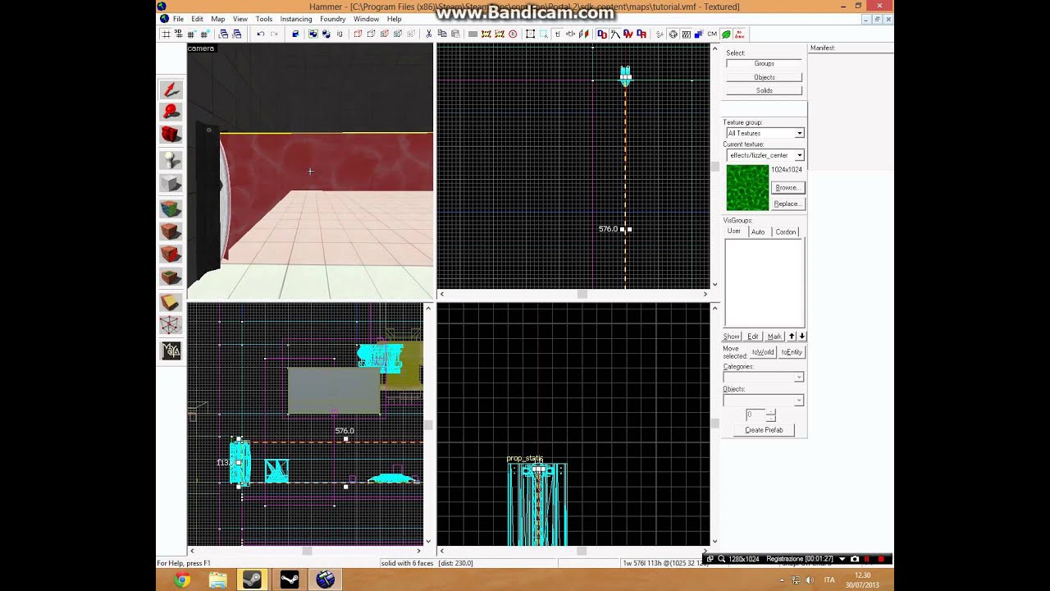
Task: Click the Undo arrow in toolbar
Action: (261, 34)
